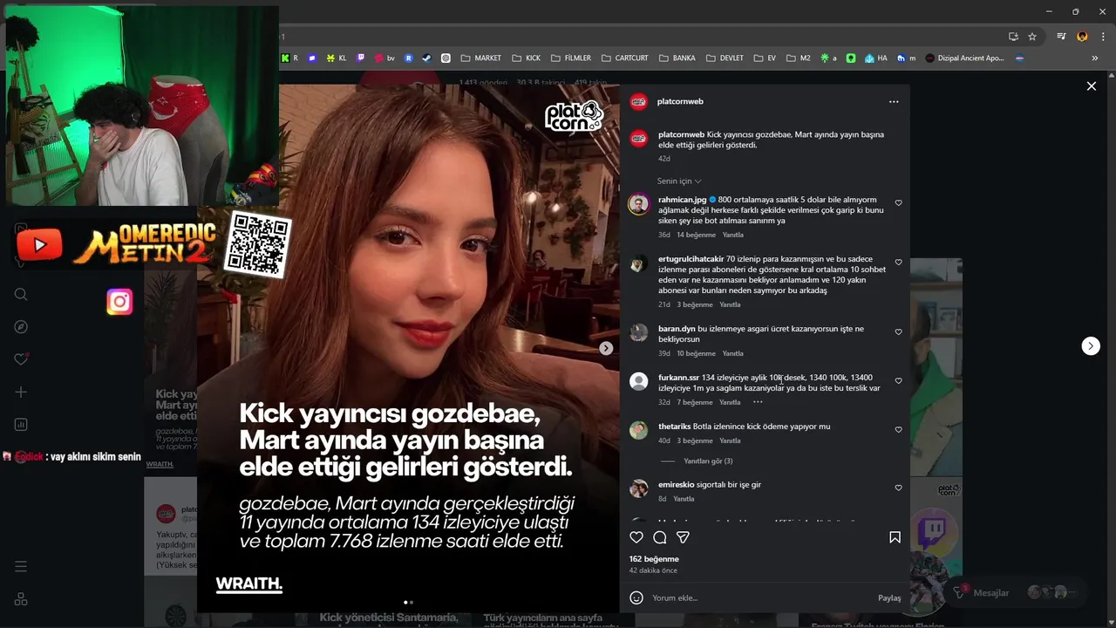The height and width of the screenshot is (628, 1116).
Task: Open furkann.ssr username link
Action: click(679, 378)
